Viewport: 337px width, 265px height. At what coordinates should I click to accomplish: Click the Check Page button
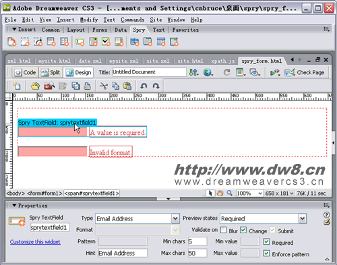[x=305, y=72]
